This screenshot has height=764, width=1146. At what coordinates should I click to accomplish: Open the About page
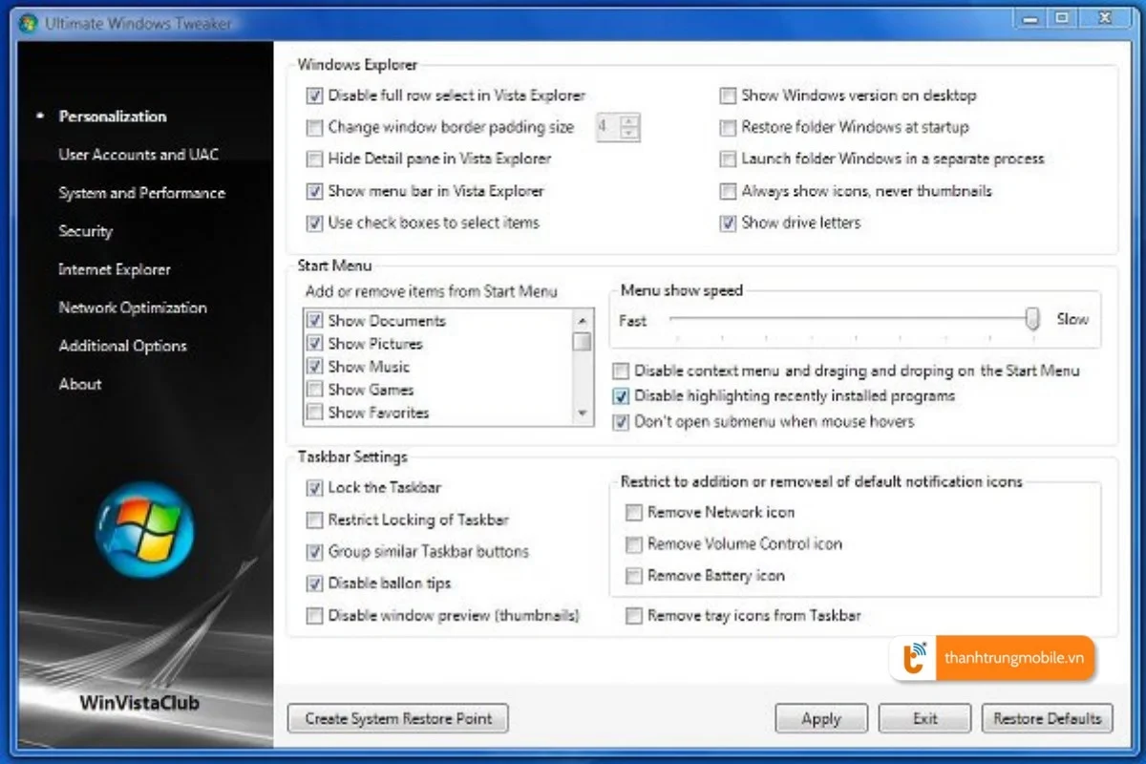(80, 384)
